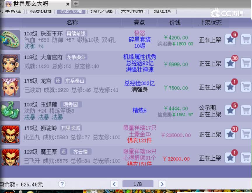Click highlight text 机缘属性优秀
Image resolution: width=252 pixels, height=193 pixels.
(140, 57)
